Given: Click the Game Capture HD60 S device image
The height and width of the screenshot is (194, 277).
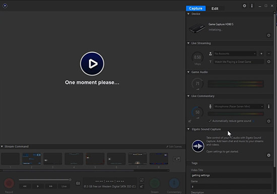Looking at the screenshot, I should [x=197, y=28].
